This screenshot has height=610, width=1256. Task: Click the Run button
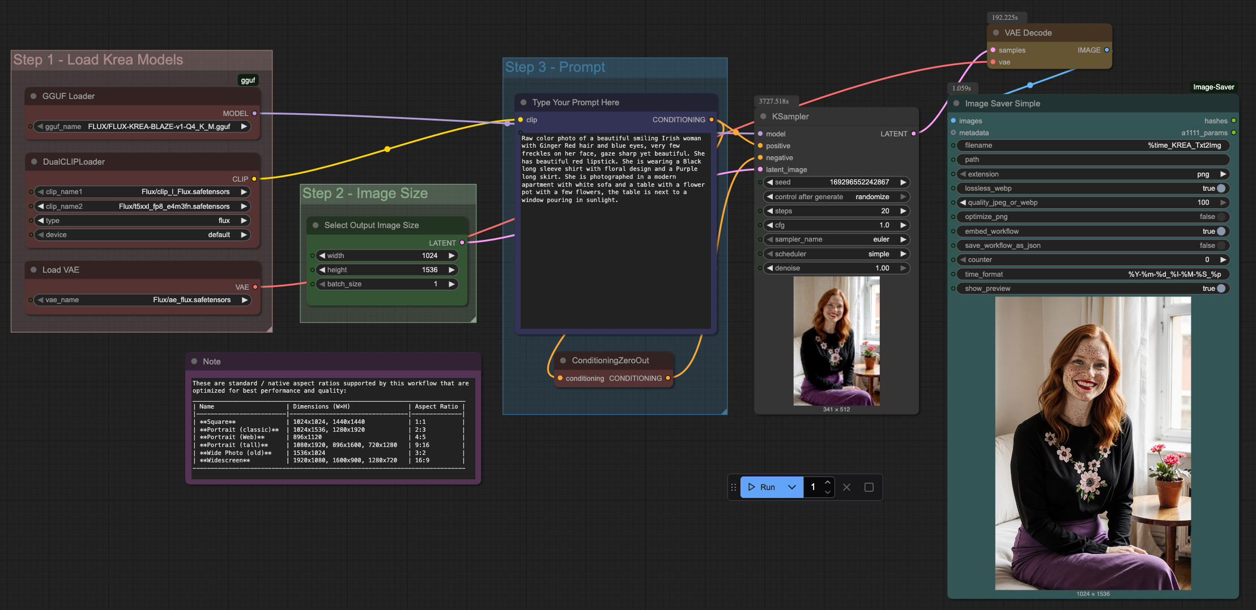click(761, 487)
